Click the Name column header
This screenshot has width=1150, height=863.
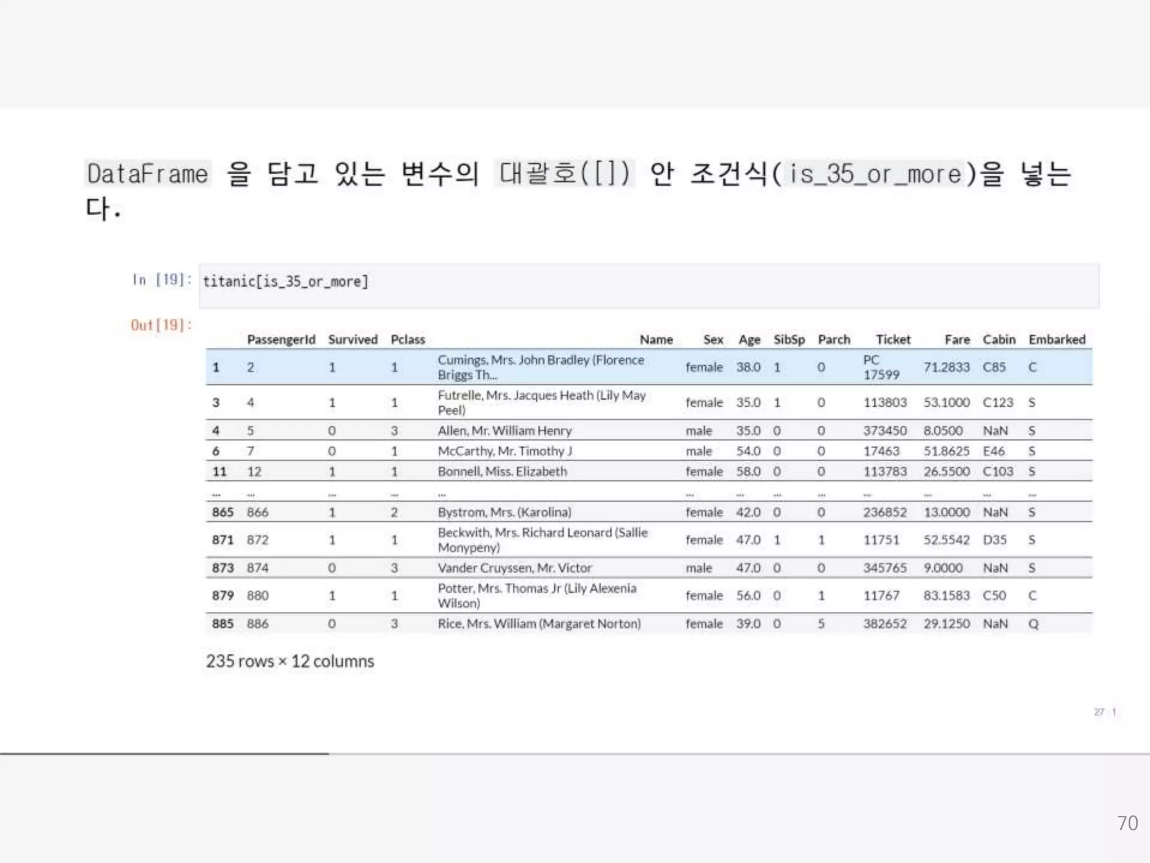tap(656, 339)
